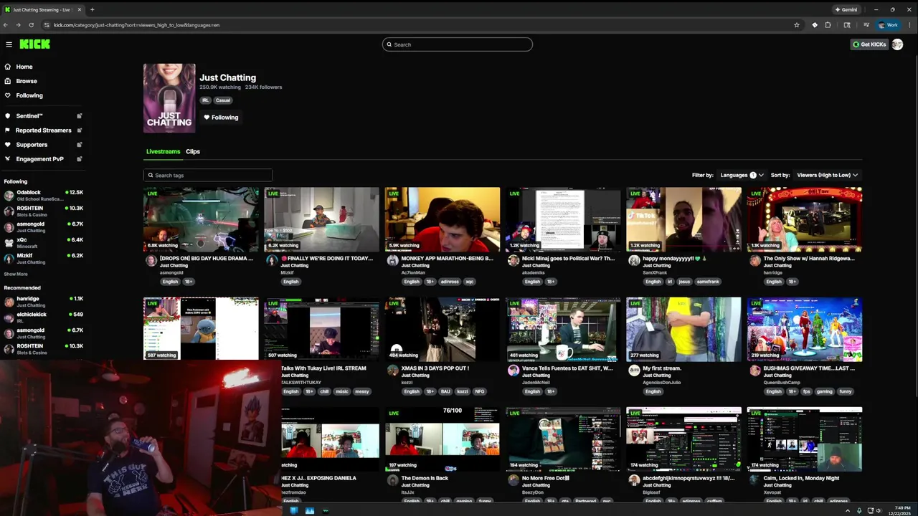Click the external-link icon beside Reported Streamers

click(80, 130)
